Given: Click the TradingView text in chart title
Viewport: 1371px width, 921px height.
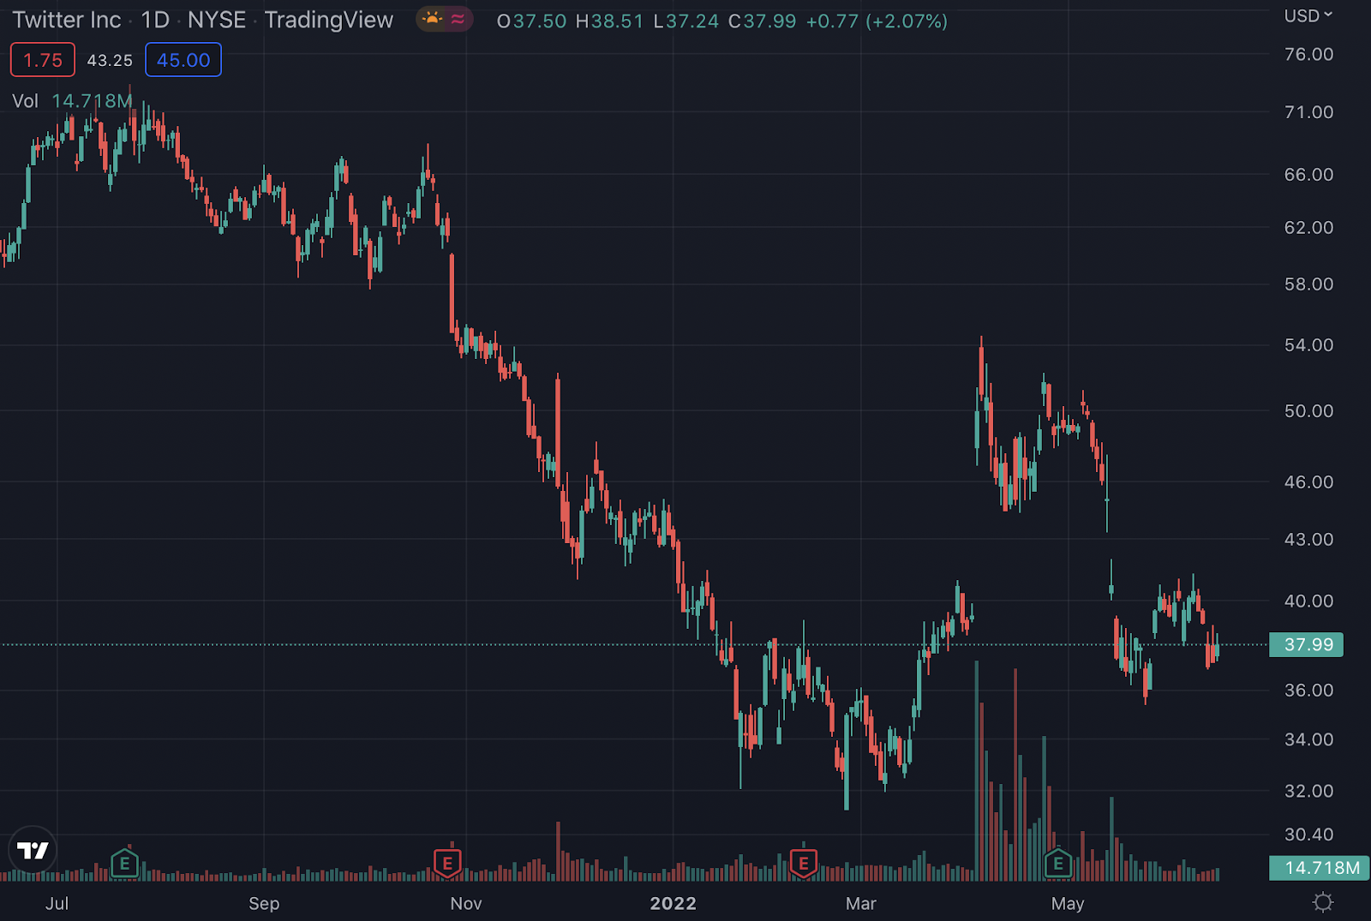Looking at the screenshot, I should (x=329, y=20).
